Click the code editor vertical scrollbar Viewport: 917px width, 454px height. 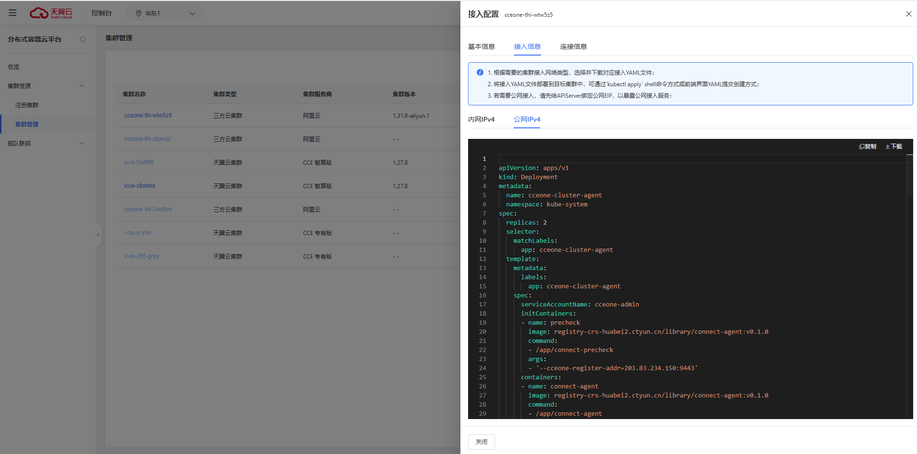point(910,175)
